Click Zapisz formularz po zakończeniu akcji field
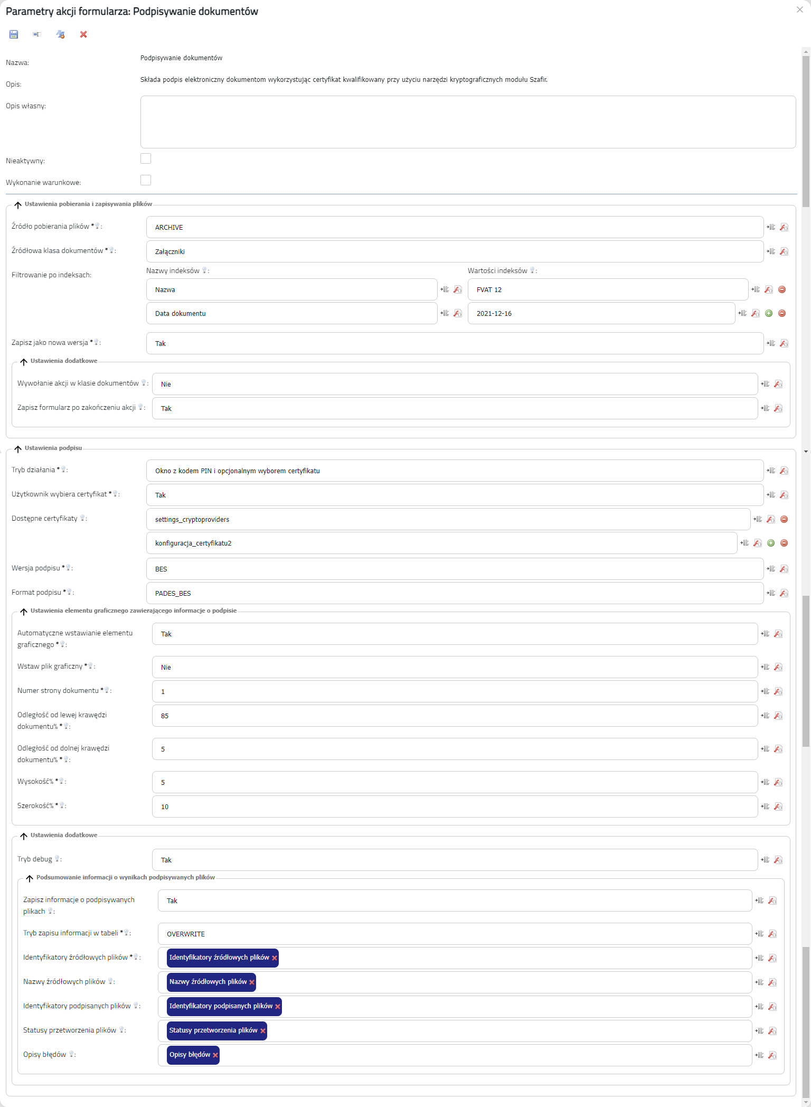Image resolution: width=811 pixels, height=1107 pixels. tap(455, 408)
